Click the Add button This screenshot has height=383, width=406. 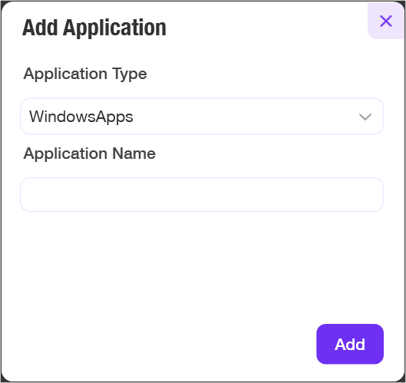(350, 344)
